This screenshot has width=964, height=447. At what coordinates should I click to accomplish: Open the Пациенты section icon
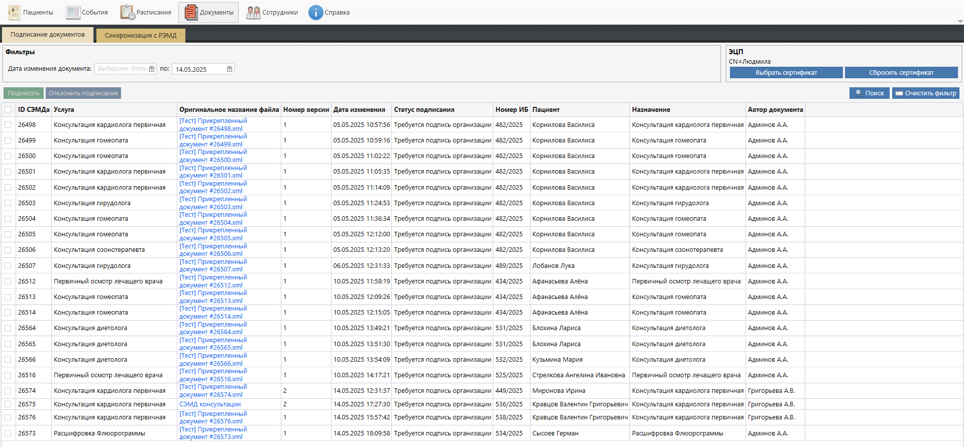point(15,13)
